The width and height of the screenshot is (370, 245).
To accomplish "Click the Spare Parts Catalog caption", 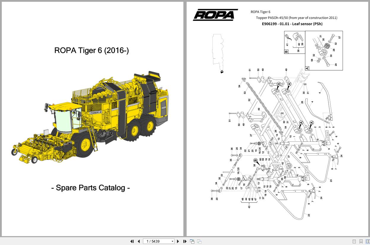I will point(90,188).
